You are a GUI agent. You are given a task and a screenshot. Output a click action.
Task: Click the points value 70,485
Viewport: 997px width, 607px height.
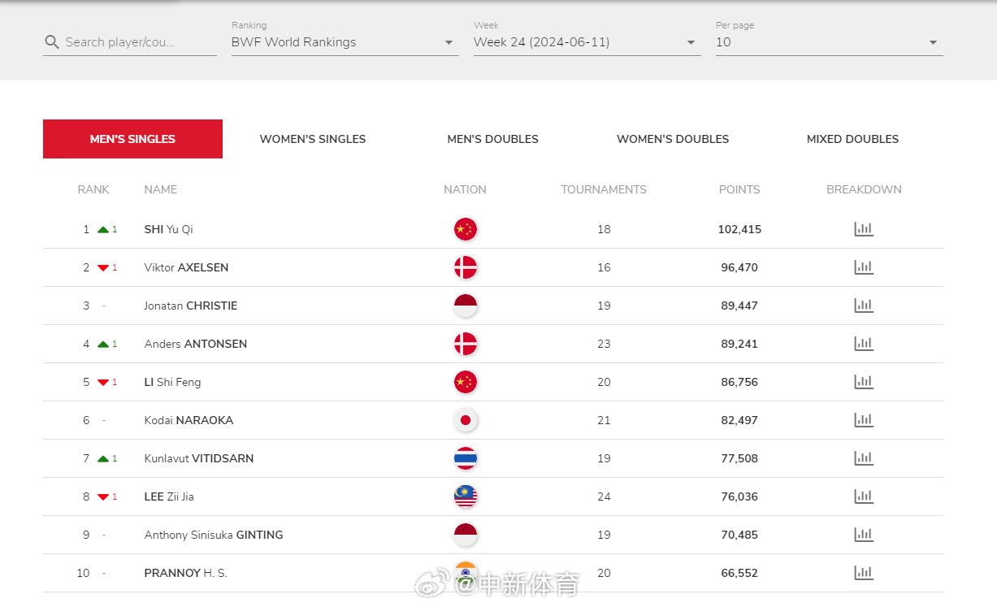point(739,535)
